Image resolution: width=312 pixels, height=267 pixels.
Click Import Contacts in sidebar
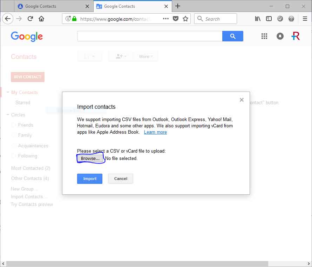click(28, 197)
